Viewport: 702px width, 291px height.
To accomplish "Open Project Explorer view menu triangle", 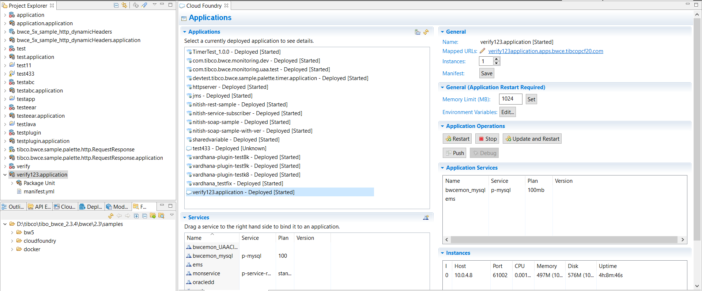I will tap(154, 4).
